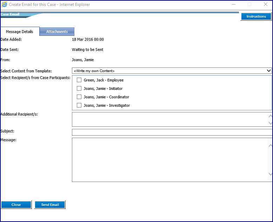
Task: Switch to the Attachments tab
Action: tap(57, 32)
